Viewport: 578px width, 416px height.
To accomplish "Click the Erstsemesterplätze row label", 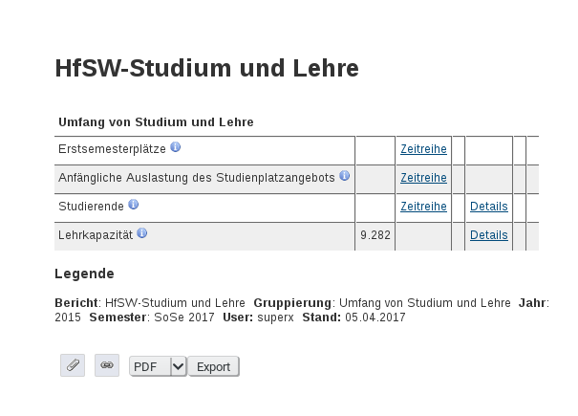I will coord(112,149).
